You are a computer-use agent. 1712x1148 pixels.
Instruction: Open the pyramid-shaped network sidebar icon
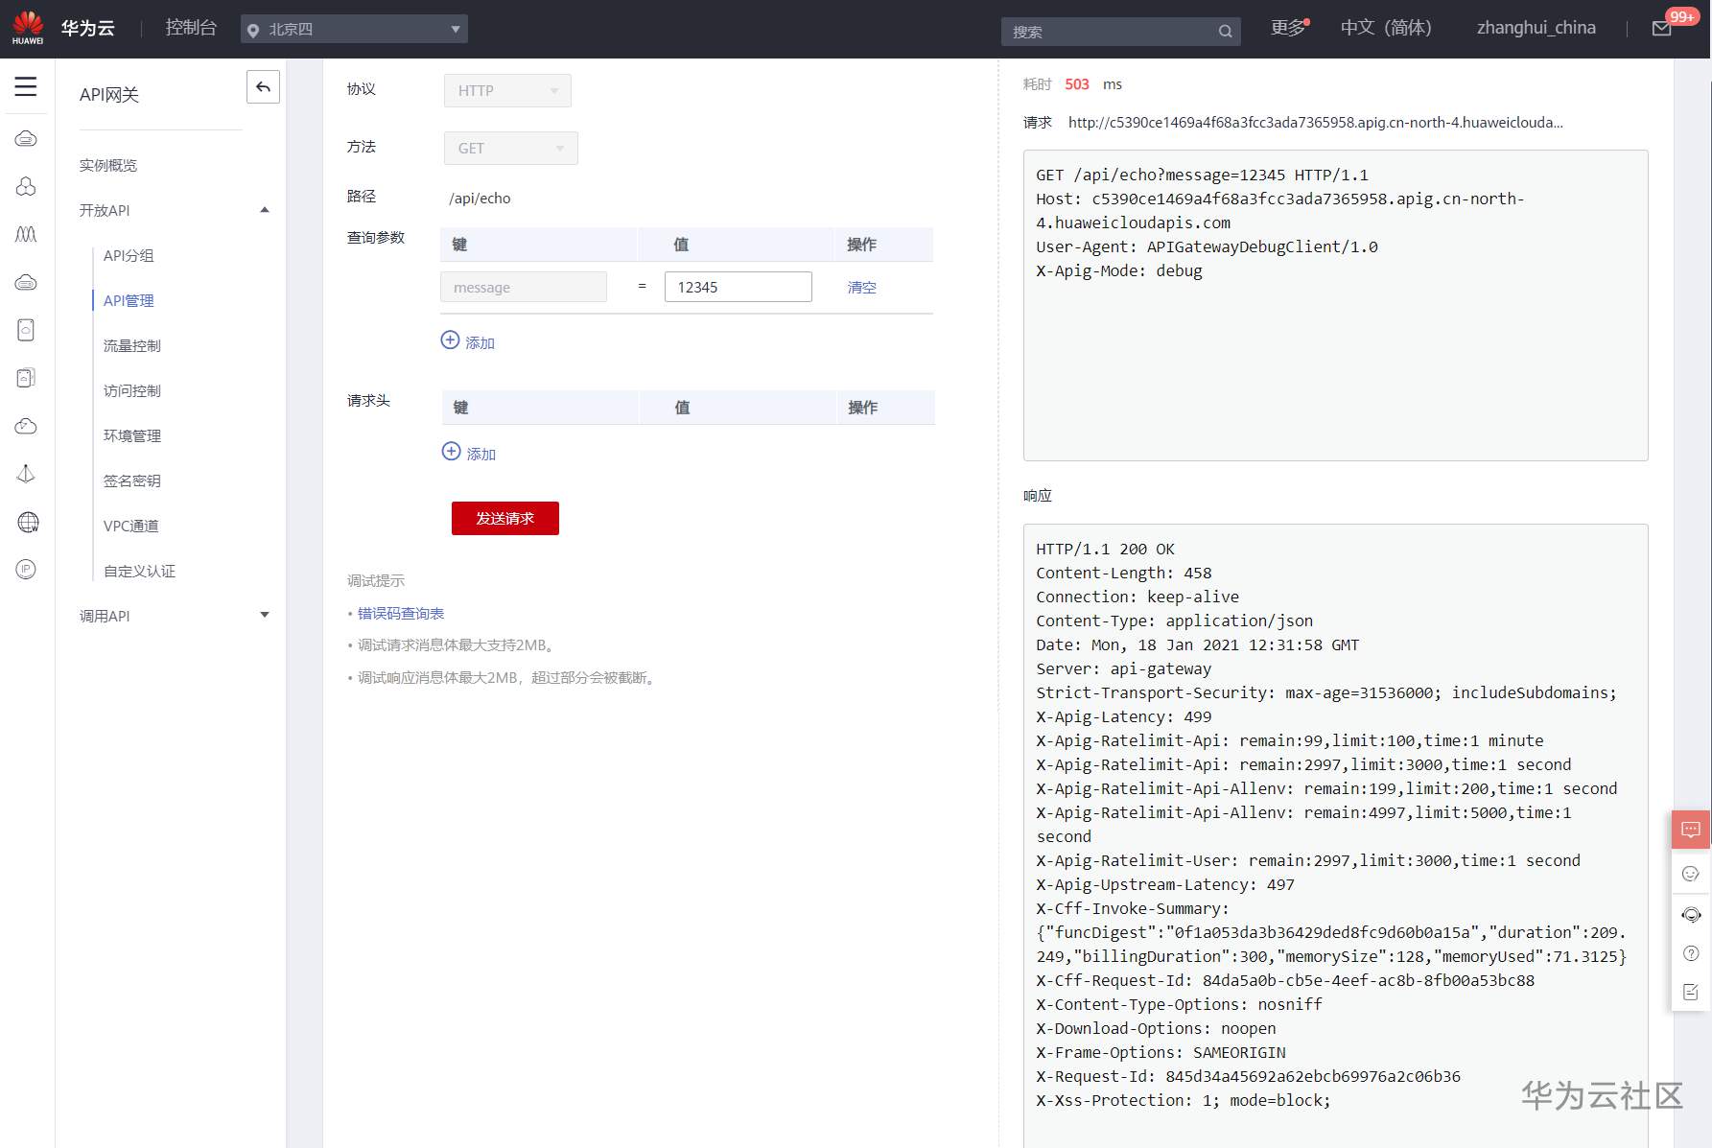(26, 474)
